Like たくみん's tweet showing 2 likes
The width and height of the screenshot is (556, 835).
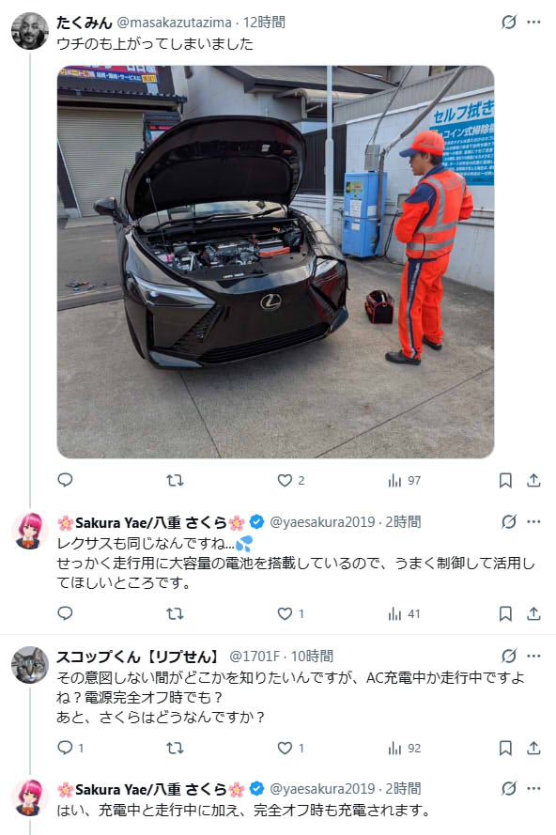click(291, 480)
